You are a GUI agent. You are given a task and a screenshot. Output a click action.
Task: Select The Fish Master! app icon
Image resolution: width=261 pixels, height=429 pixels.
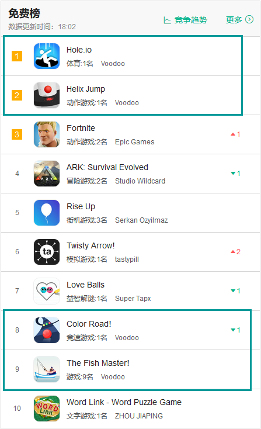[x=47, y=369]
